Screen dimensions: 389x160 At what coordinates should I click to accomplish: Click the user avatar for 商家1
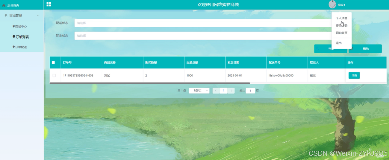click(x=332, y=4)
